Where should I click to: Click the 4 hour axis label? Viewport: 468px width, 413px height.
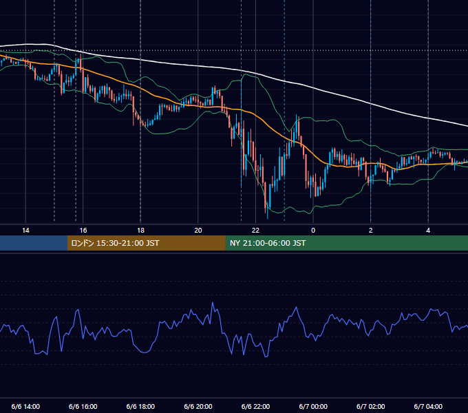click(x=428, y=231)
